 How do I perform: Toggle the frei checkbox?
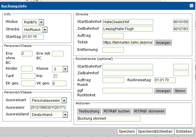click(x=55, y=76)
